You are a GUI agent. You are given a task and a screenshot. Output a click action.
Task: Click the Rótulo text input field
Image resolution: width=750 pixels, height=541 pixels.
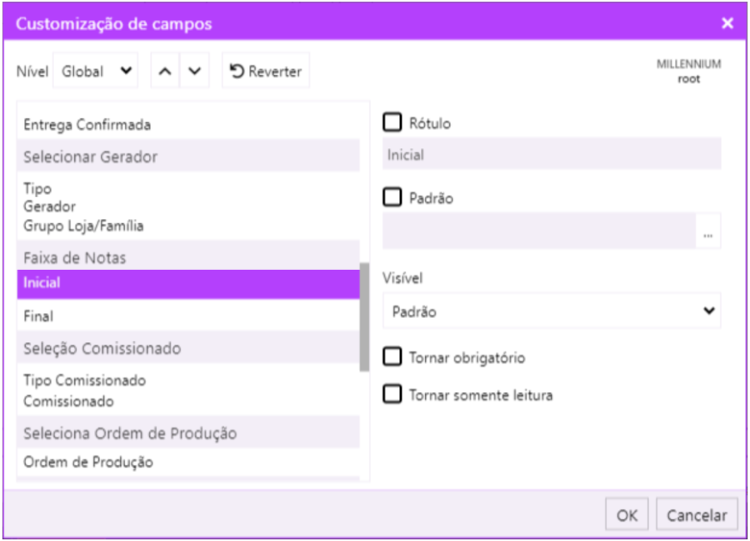[x=552, y=156]
